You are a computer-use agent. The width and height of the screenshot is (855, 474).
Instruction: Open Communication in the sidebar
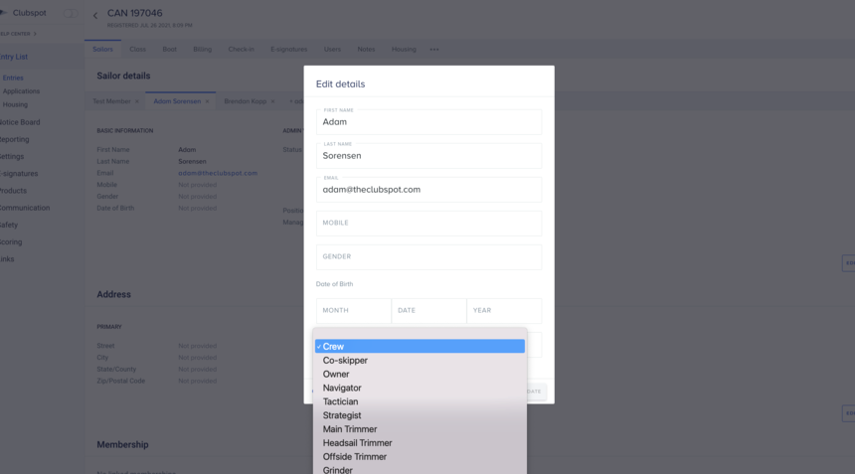point(25,208)
